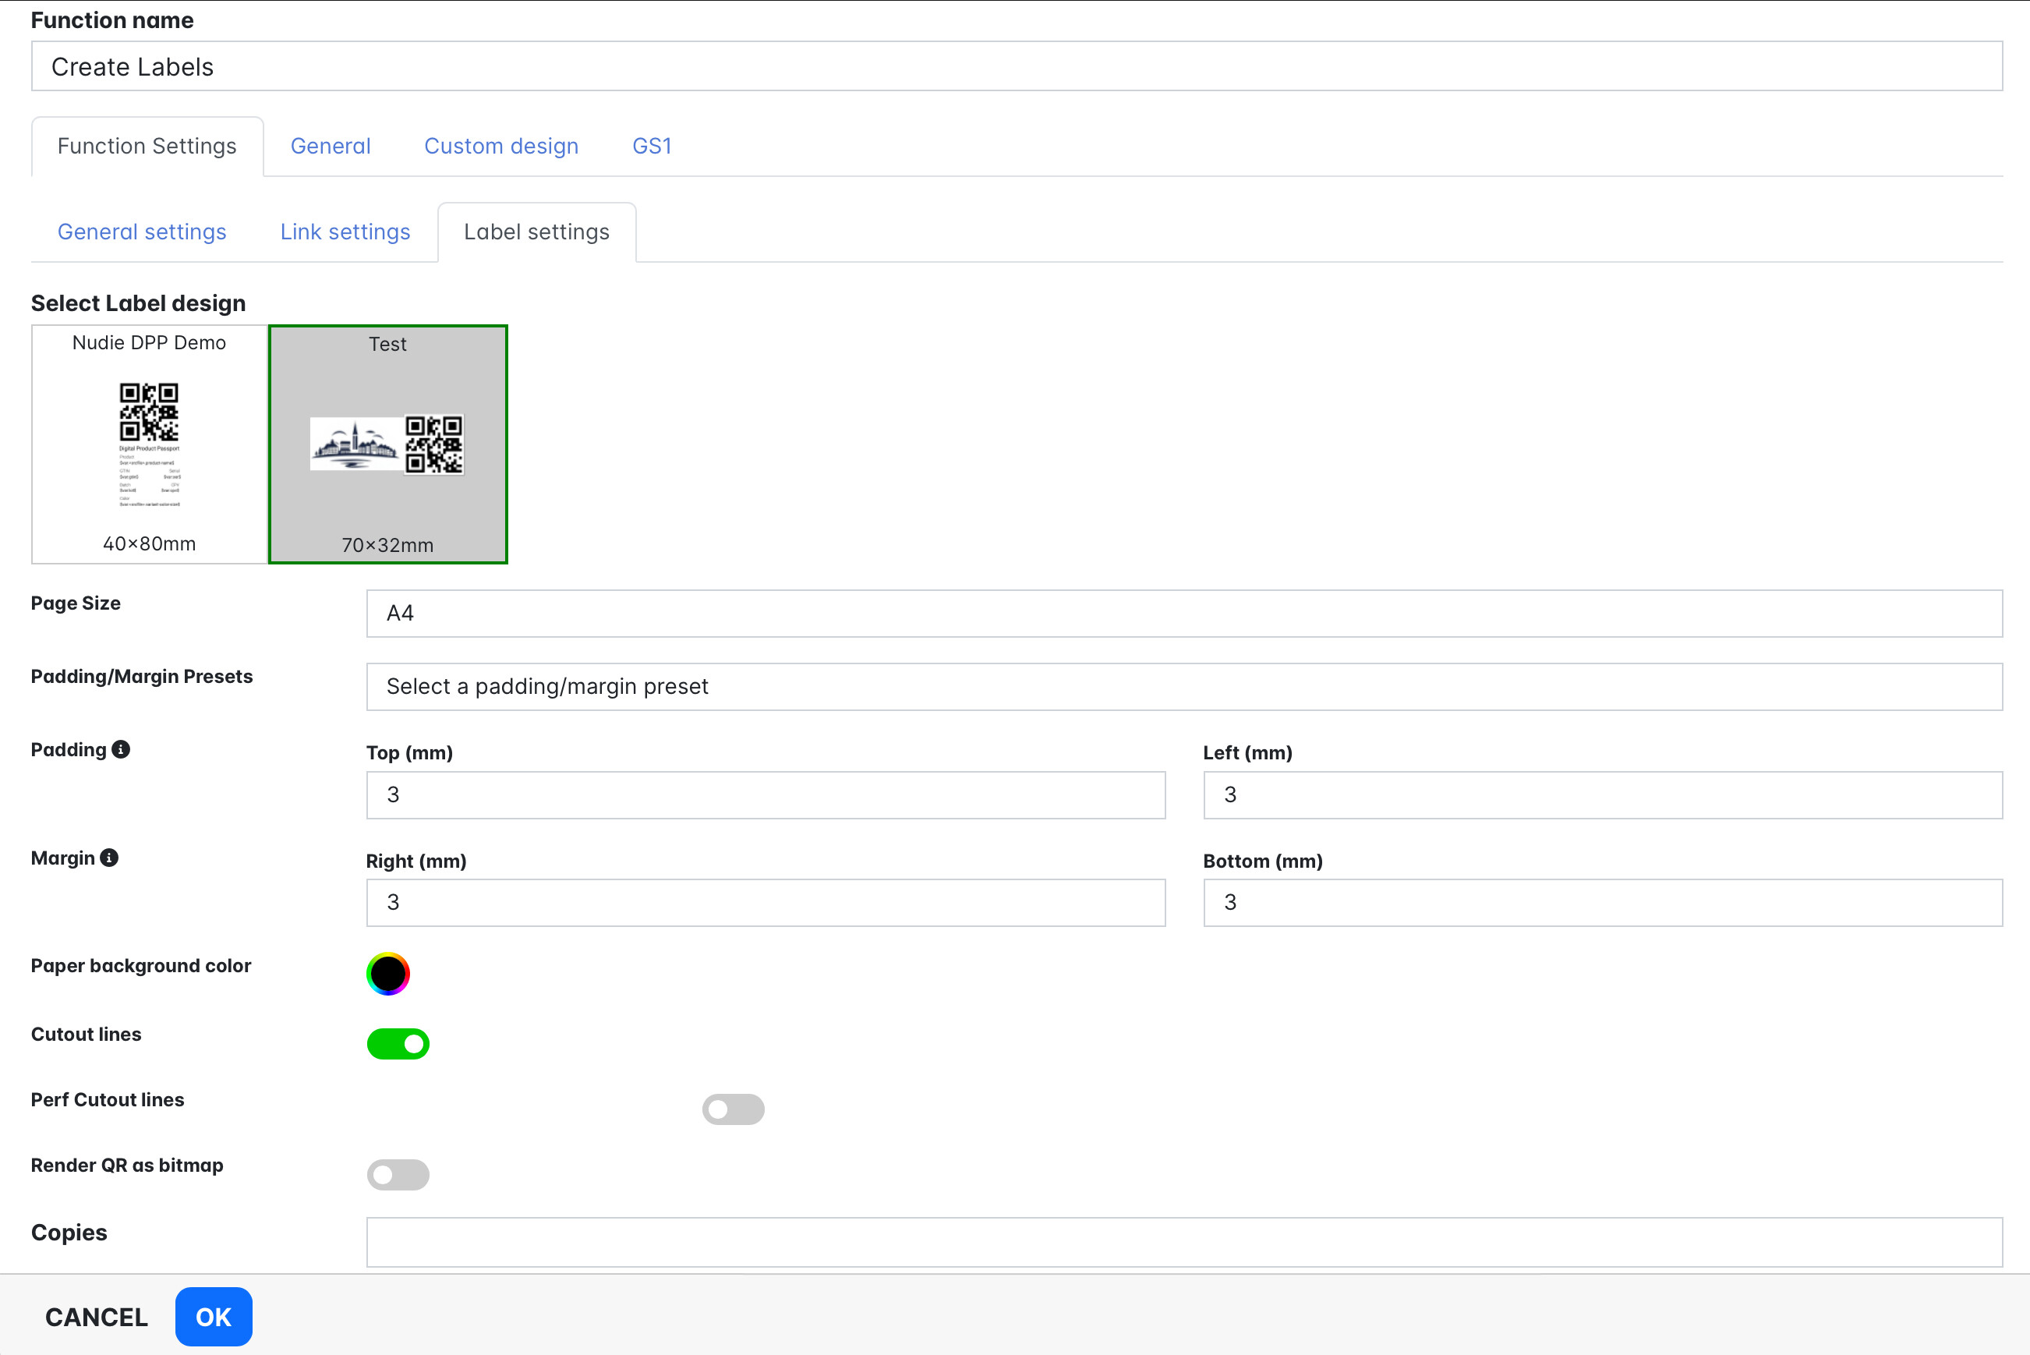Image resolution: width=2030 pixels, height=1355 pixels.
Task: Open the Custom design tab
Action: click(x=501, y=146)
